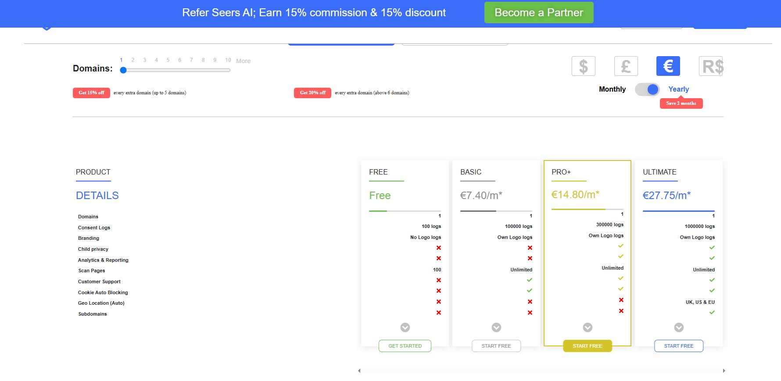This screenshot has width=781, height=381.
Task: Set the domains slider to 5
Action: coord(168,70)
